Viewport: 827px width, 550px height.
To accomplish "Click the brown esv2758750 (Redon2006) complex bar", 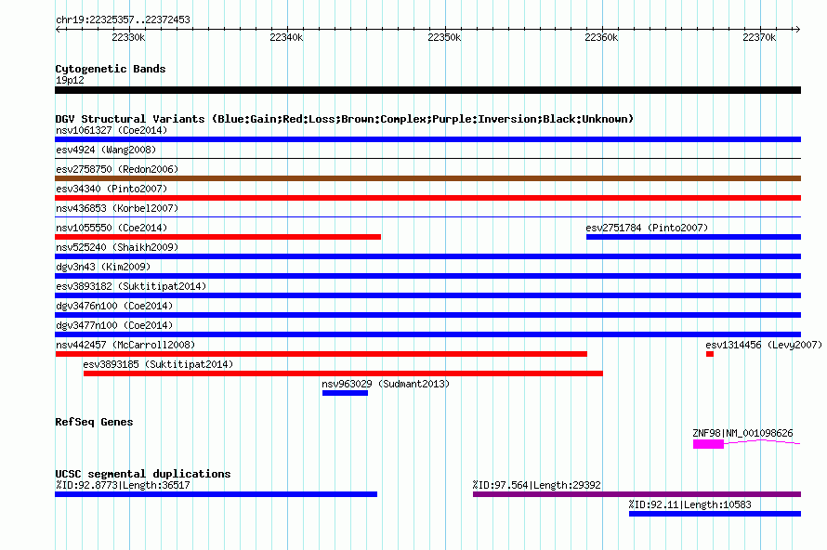I will pyautogui.click(x=427, y=178).
